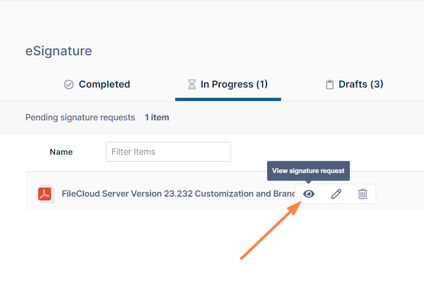Click the Pending signature requests label
Viewport: 424px width, 281px height.
coord(80,117)
